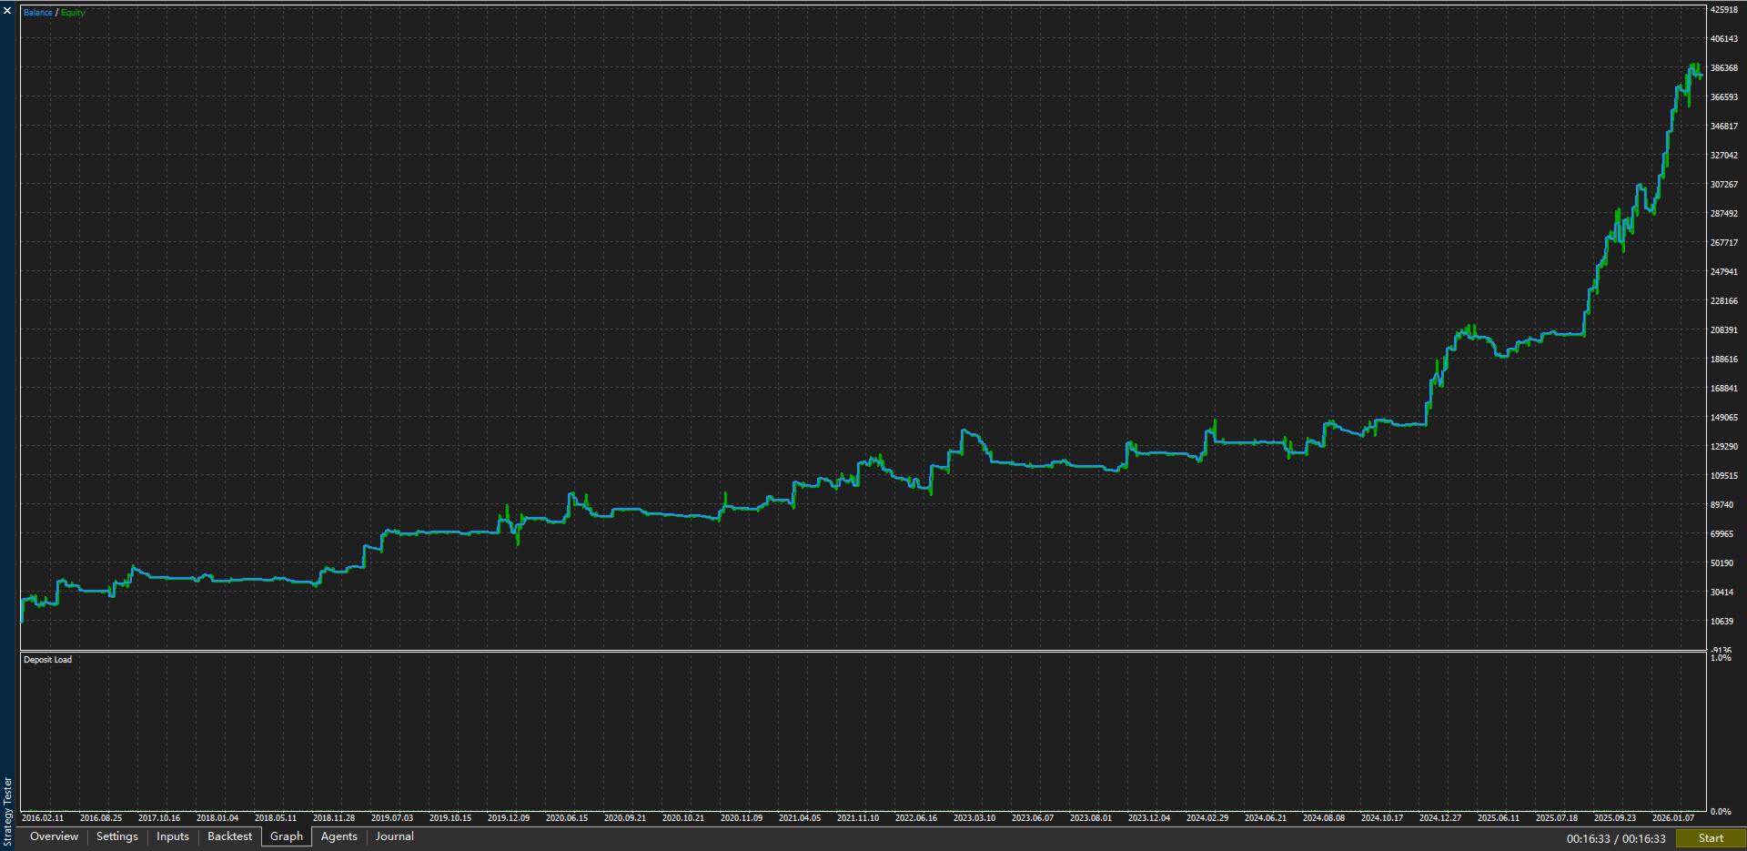Click the 69965 axis value
This screenshot has width=1747, height=851.
(x=1722, y=534)
